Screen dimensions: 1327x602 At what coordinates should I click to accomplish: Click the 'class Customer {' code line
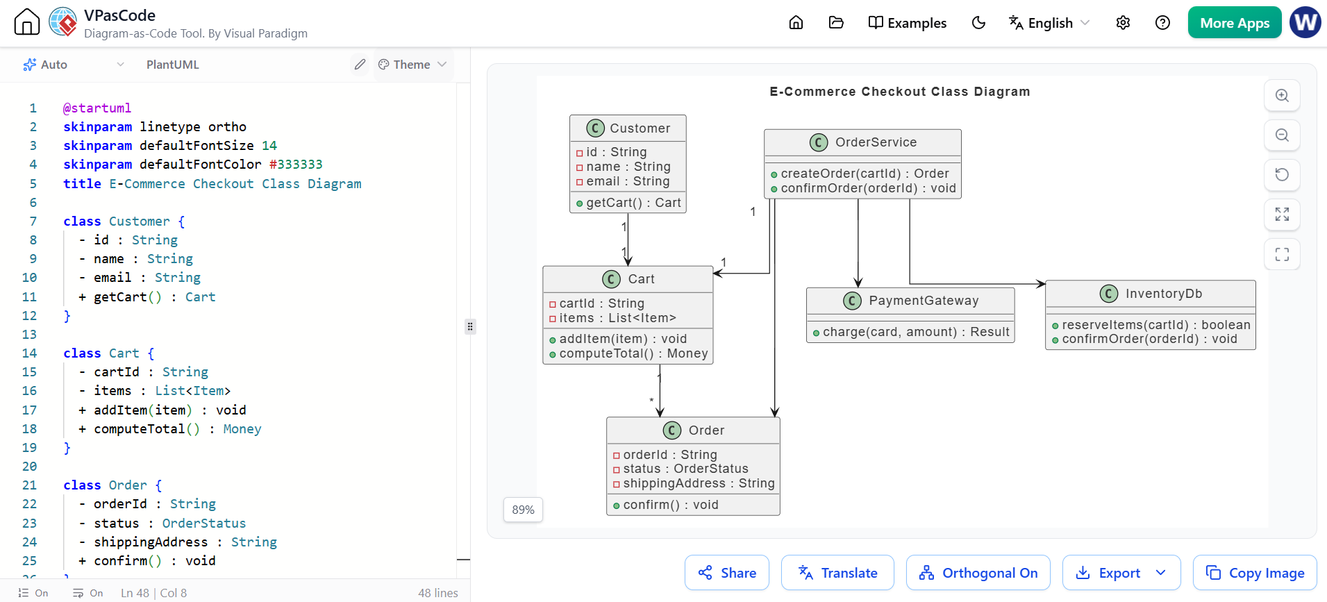pyautogui.click(x=124, y=221)
